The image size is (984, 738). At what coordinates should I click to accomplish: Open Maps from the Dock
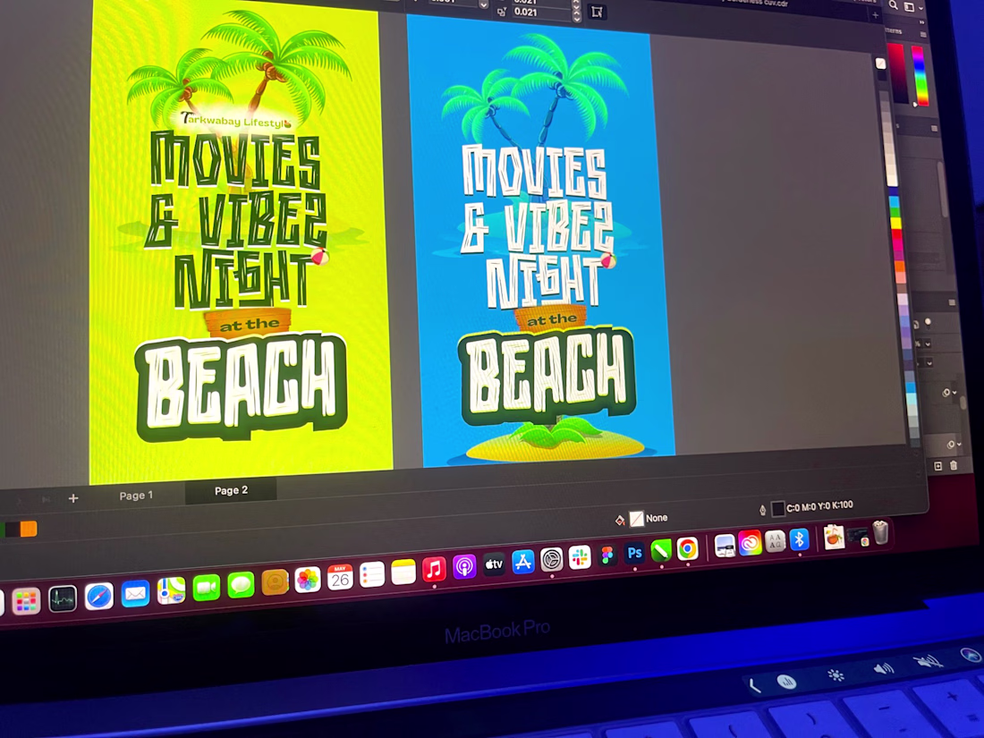click(171, 591)
